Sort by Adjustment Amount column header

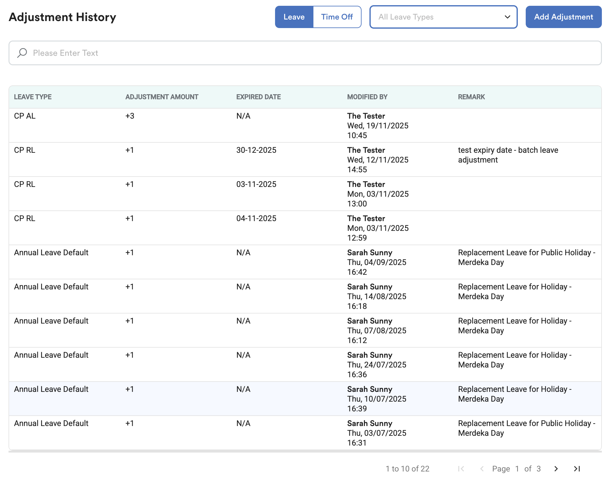point(162,97)
